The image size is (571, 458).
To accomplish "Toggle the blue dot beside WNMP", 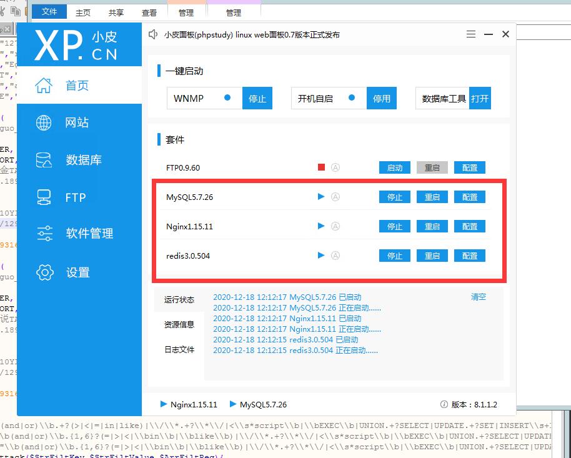I will pyautogui.click(x=227, y=98).
